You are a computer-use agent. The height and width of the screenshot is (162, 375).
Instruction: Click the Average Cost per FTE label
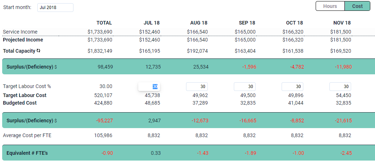tap(27, 136)
